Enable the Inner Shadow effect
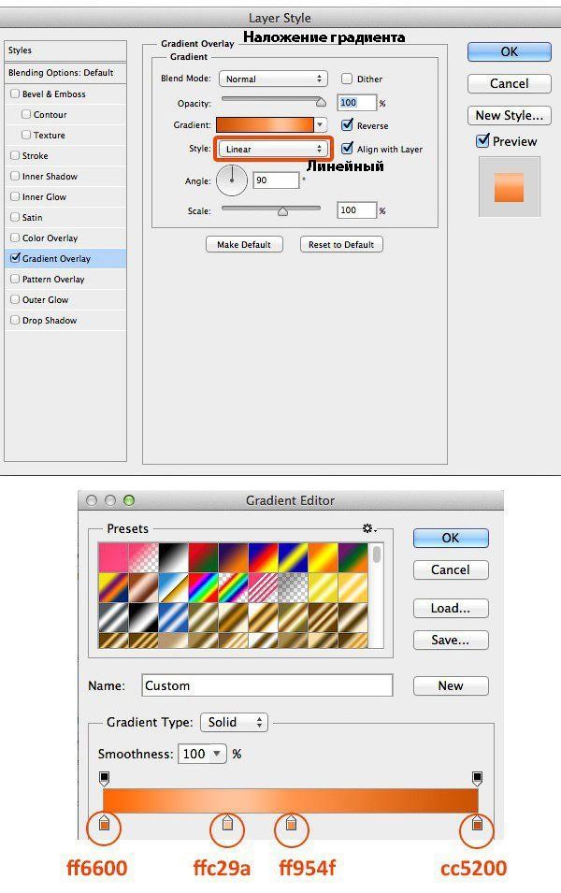561x893 pixels. (15, 176)
